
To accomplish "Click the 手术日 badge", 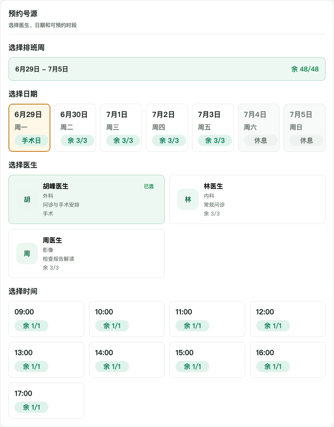I will click(x=31, y=140).
